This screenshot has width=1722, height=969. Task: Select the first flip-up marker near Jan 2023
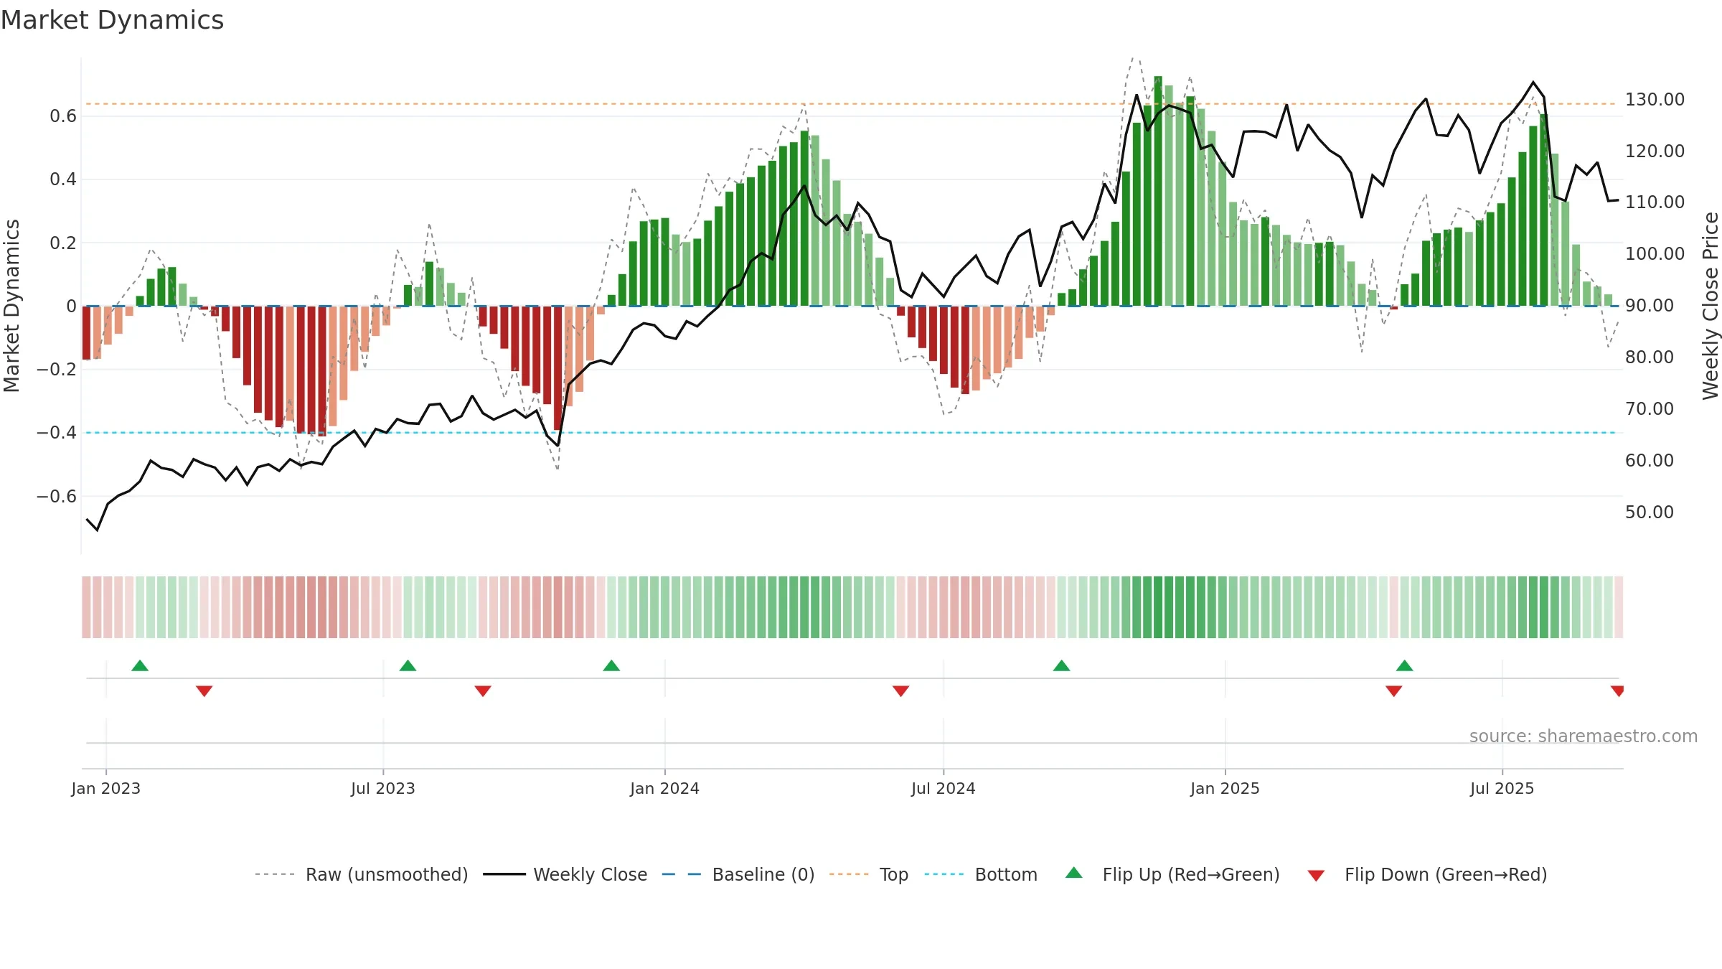tap(140, 665)
